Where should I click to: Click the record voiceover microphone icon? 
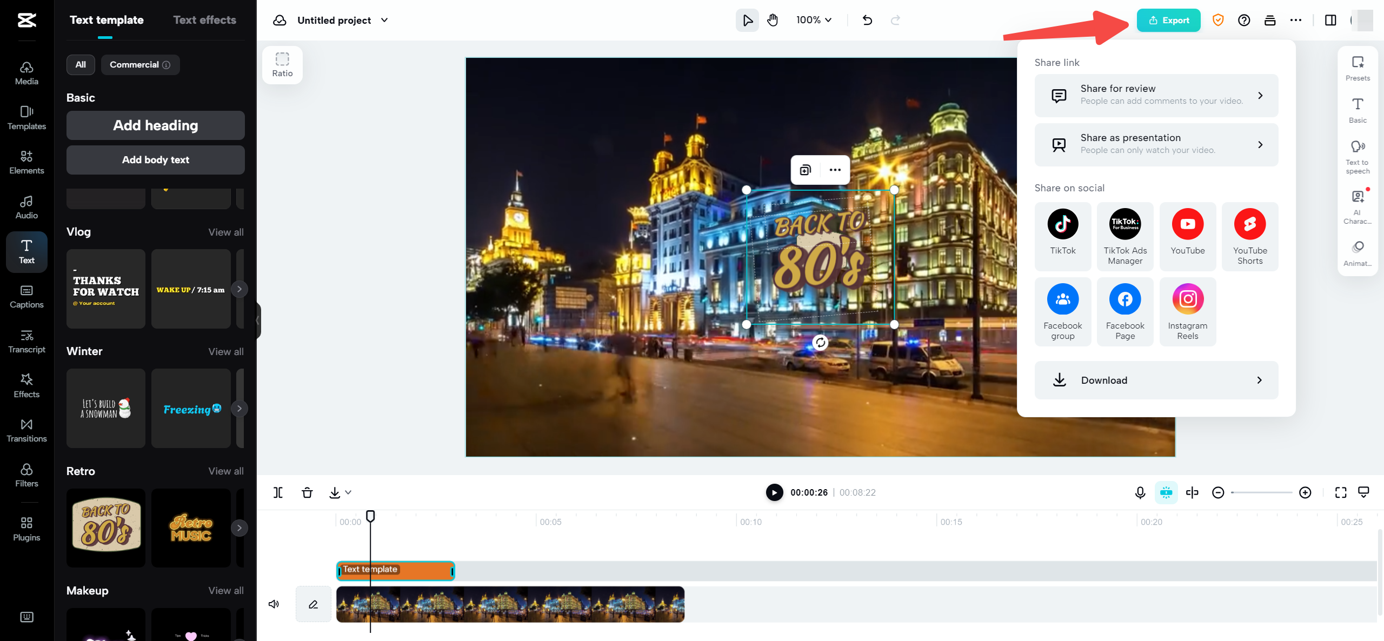click(x=1140, y=492)
